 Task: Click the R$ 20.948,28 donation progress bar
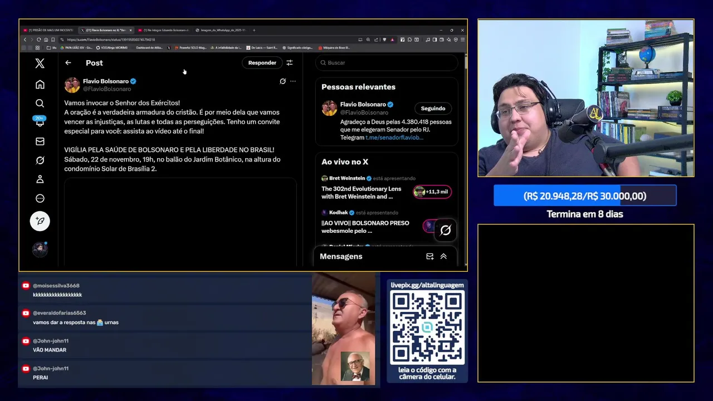(585, 196)
